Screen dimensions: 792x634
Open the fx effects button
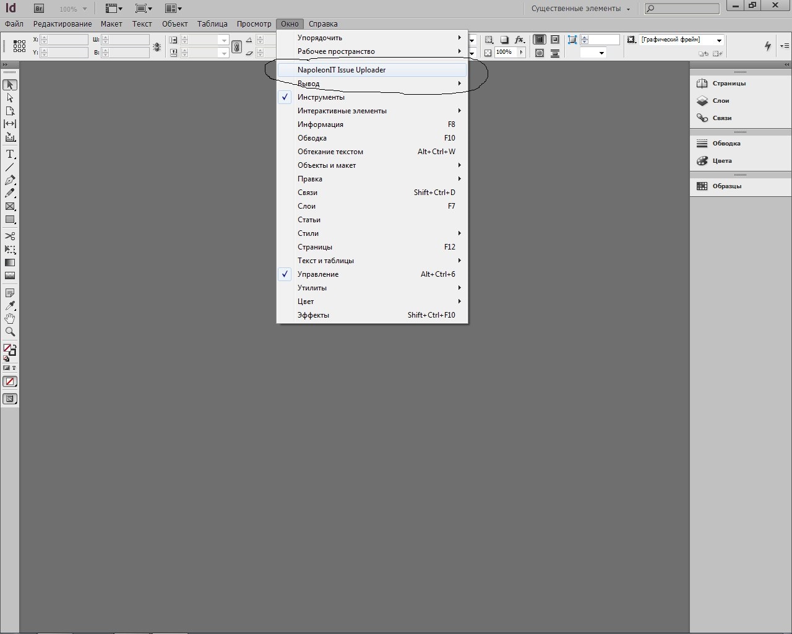(x=520, y=40)
